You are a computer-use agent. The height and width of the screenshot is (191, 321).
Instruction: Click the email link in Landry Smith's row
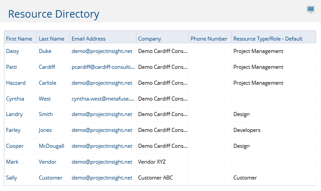coord(102,114)
